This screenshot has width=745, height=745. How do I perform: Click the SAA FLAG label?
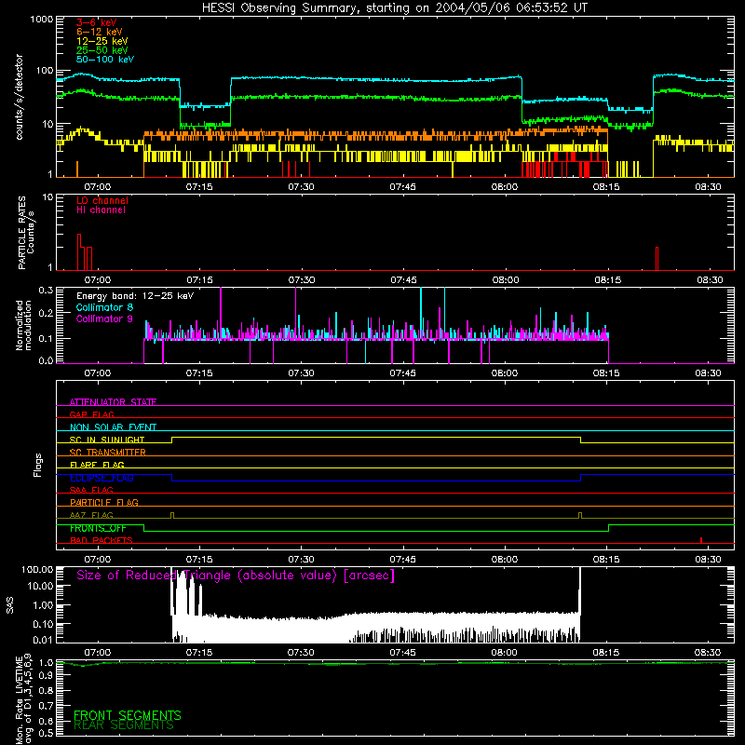(91, 490)
